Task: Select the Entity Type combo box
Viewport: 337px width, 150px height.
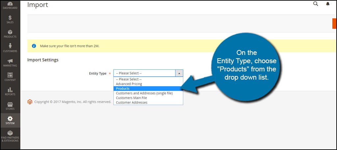Action: pos(145,73)
